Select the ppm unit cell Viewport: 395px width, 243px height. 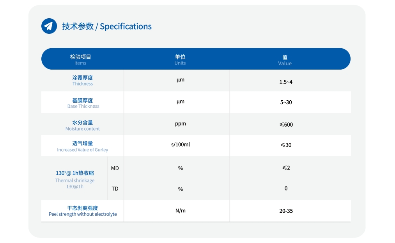click(x=181, y=124)
